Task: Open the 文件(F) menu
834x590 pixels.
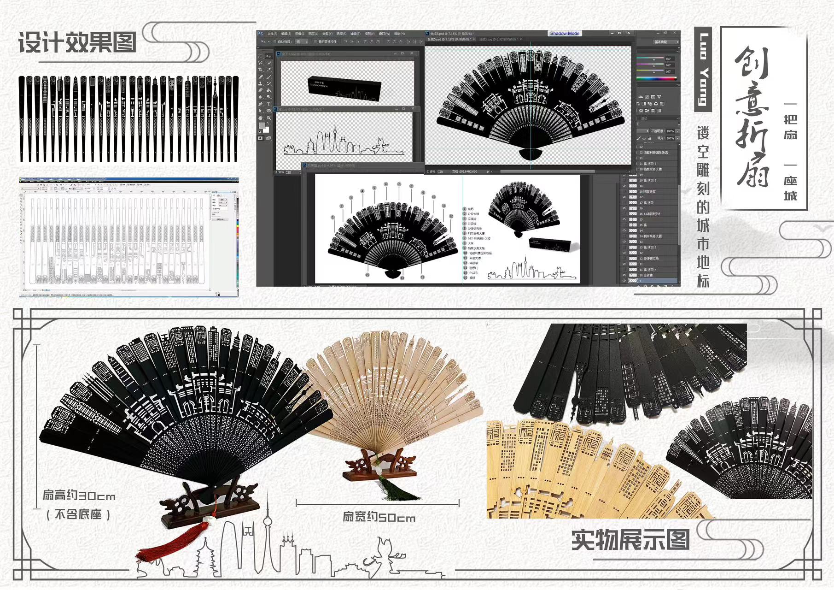Action: [x=272, y=34]
